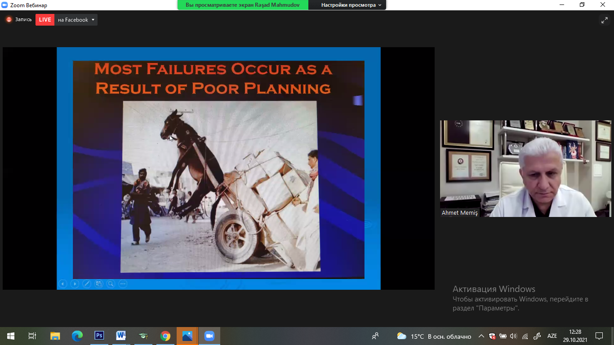Image resolution: width=614 pixels, height=345 pixels.
Task: Open Photoshop from the taskbar
Action: click(x=99, y=336)
